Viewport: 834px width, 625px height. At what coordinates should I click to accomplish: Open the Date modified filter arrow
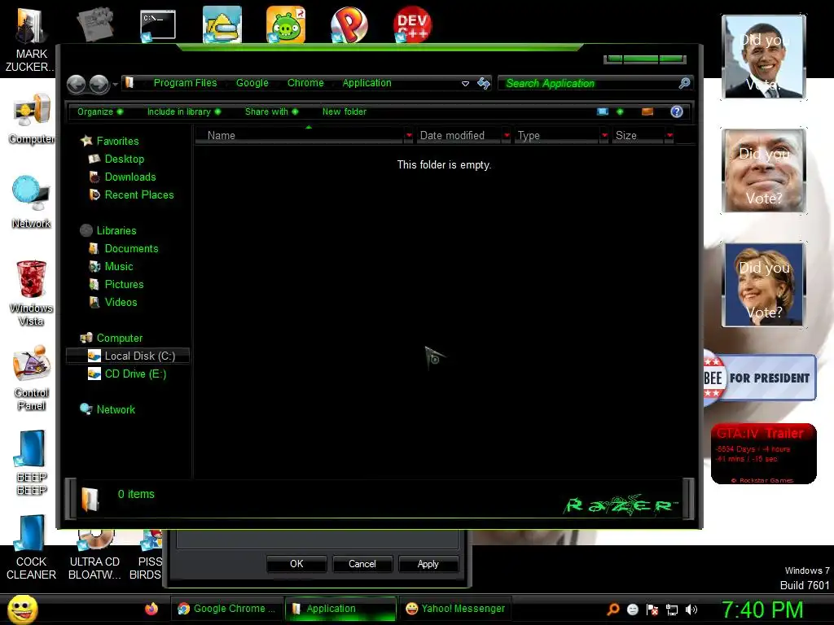tap(507, 136)
